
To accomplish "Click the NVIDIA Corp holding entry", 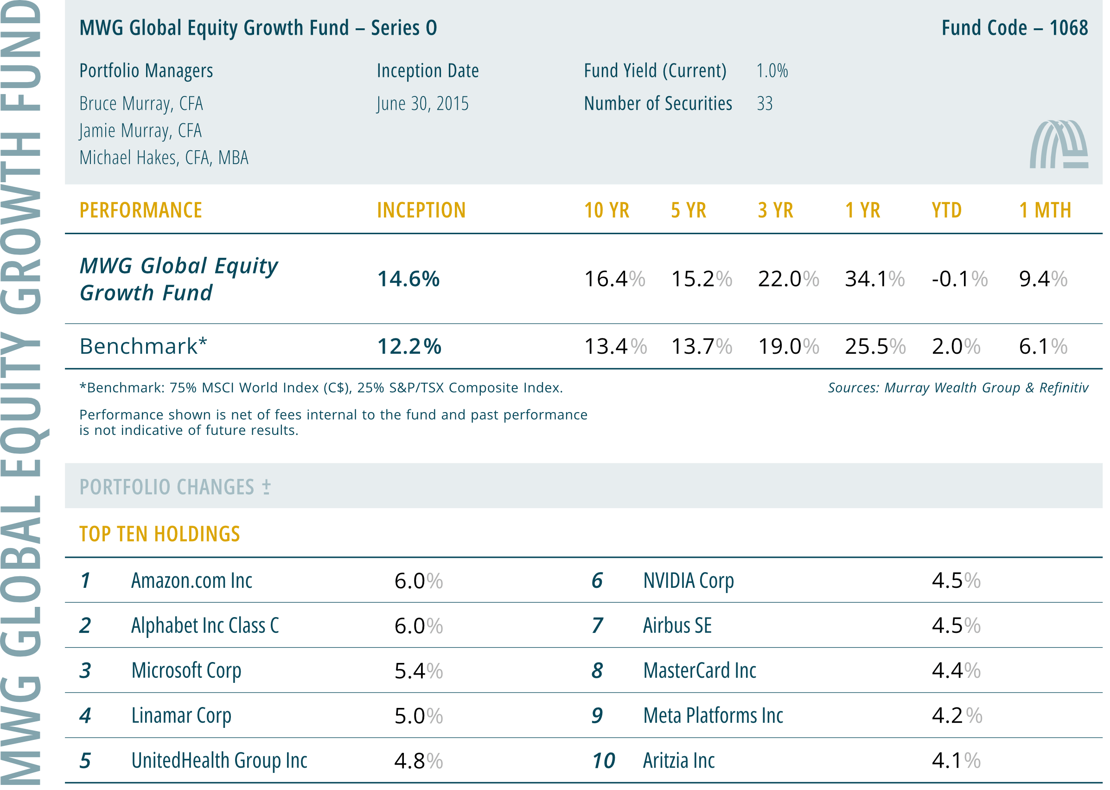I will [688, 580].
